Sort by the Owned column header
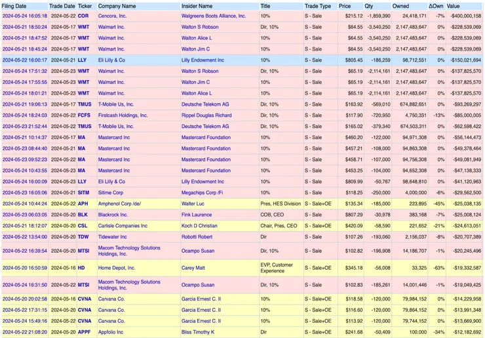 [400, 6]
